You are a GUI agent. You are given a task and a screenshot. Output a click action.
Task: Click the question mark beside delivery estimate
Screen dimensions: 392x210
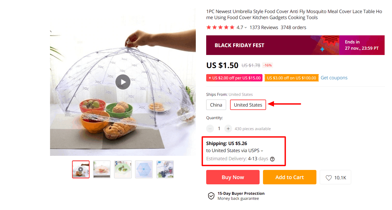(272, 159)
